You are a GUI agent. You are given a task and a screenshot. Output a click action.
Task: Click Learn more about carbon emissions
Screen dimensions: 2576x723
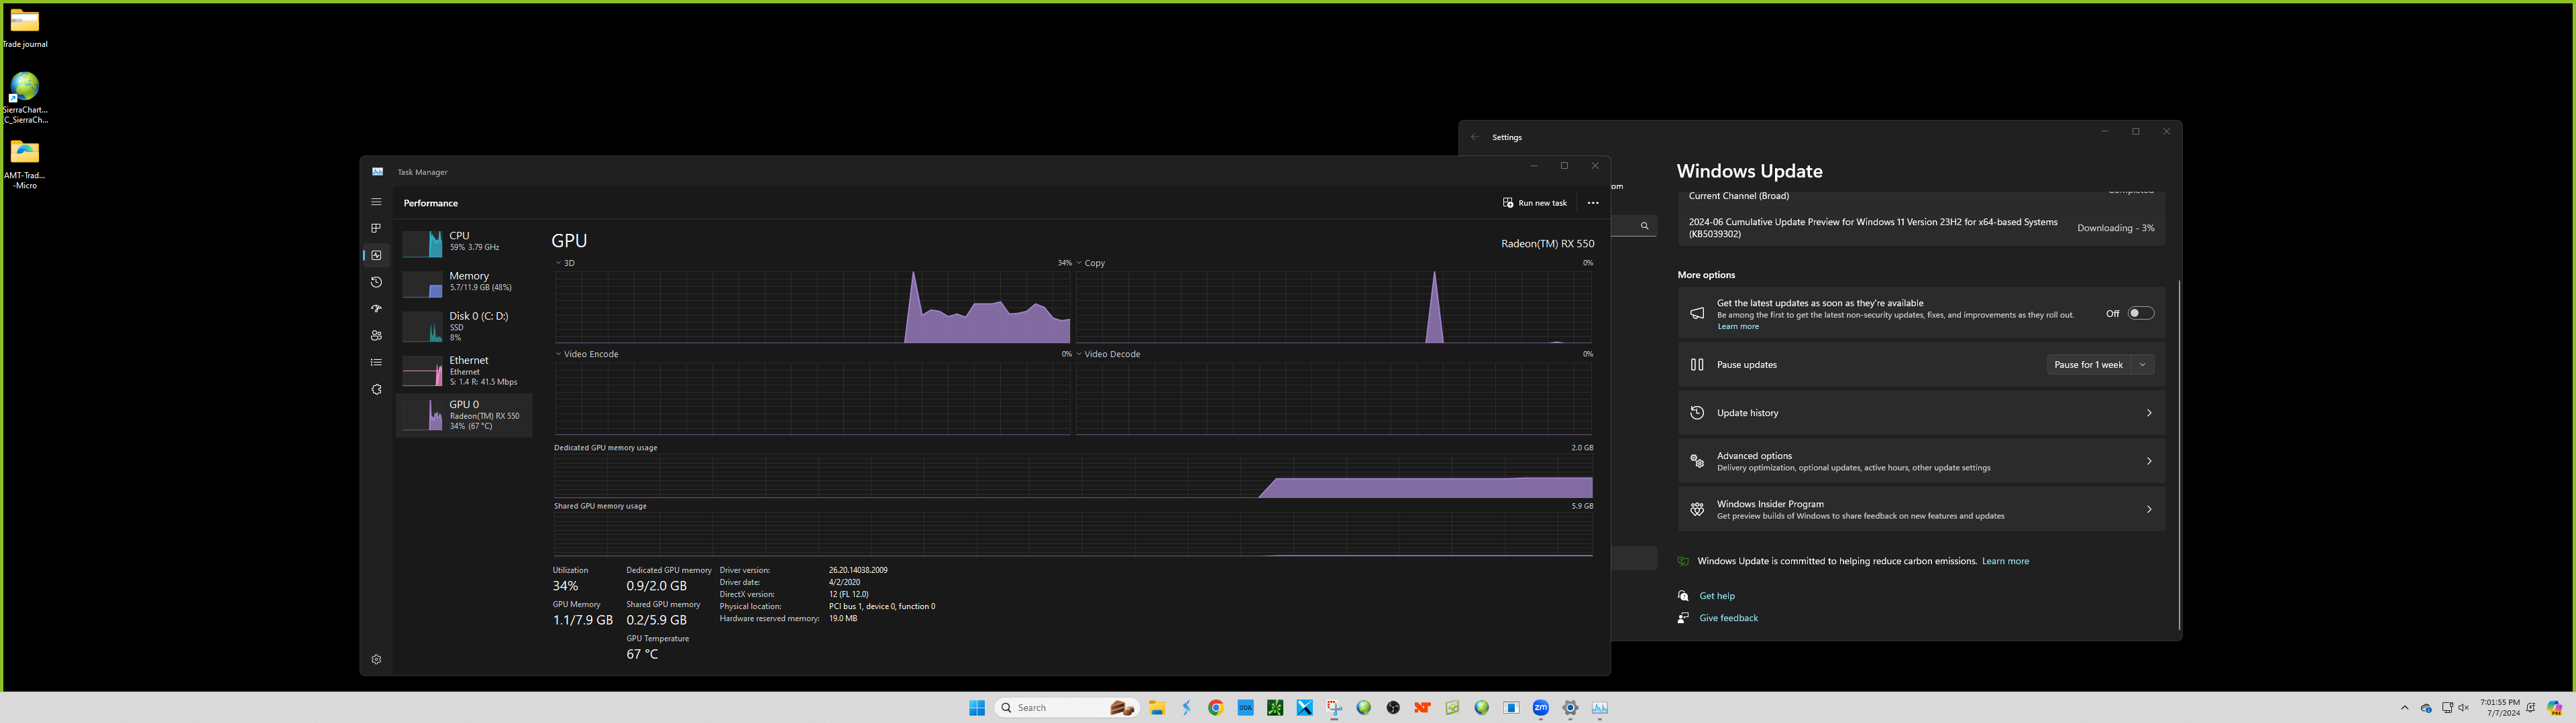(x=2005, y=562)
